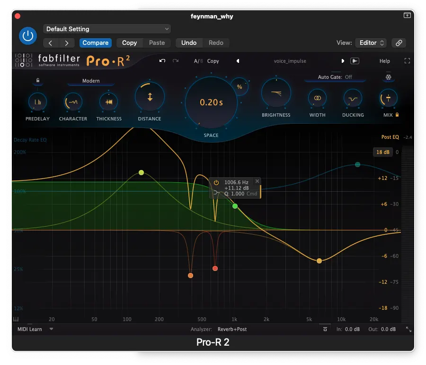The image size is (426, 365).
Task: Go to previous setting with left arrow
Action: click(51, 43)
